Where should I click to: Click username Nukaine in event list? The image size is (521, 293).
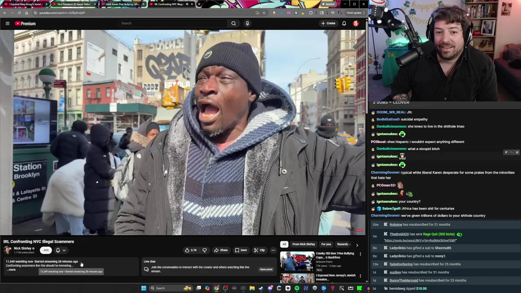tap(396, 225)
